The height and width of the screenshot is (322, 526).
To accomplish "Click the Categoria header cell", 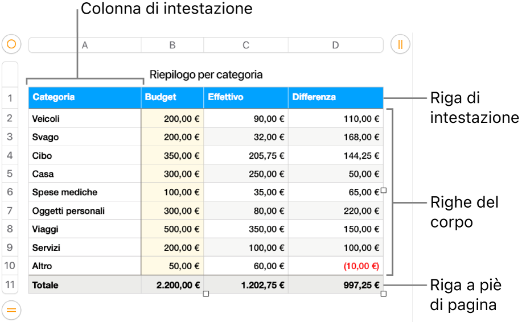I will tap(85, 98).
